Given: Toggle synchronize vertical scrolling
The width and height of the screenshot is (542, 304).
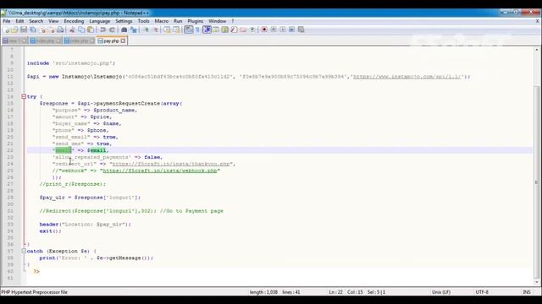Looking at the screenshot, I should click(x=168, y=30).
